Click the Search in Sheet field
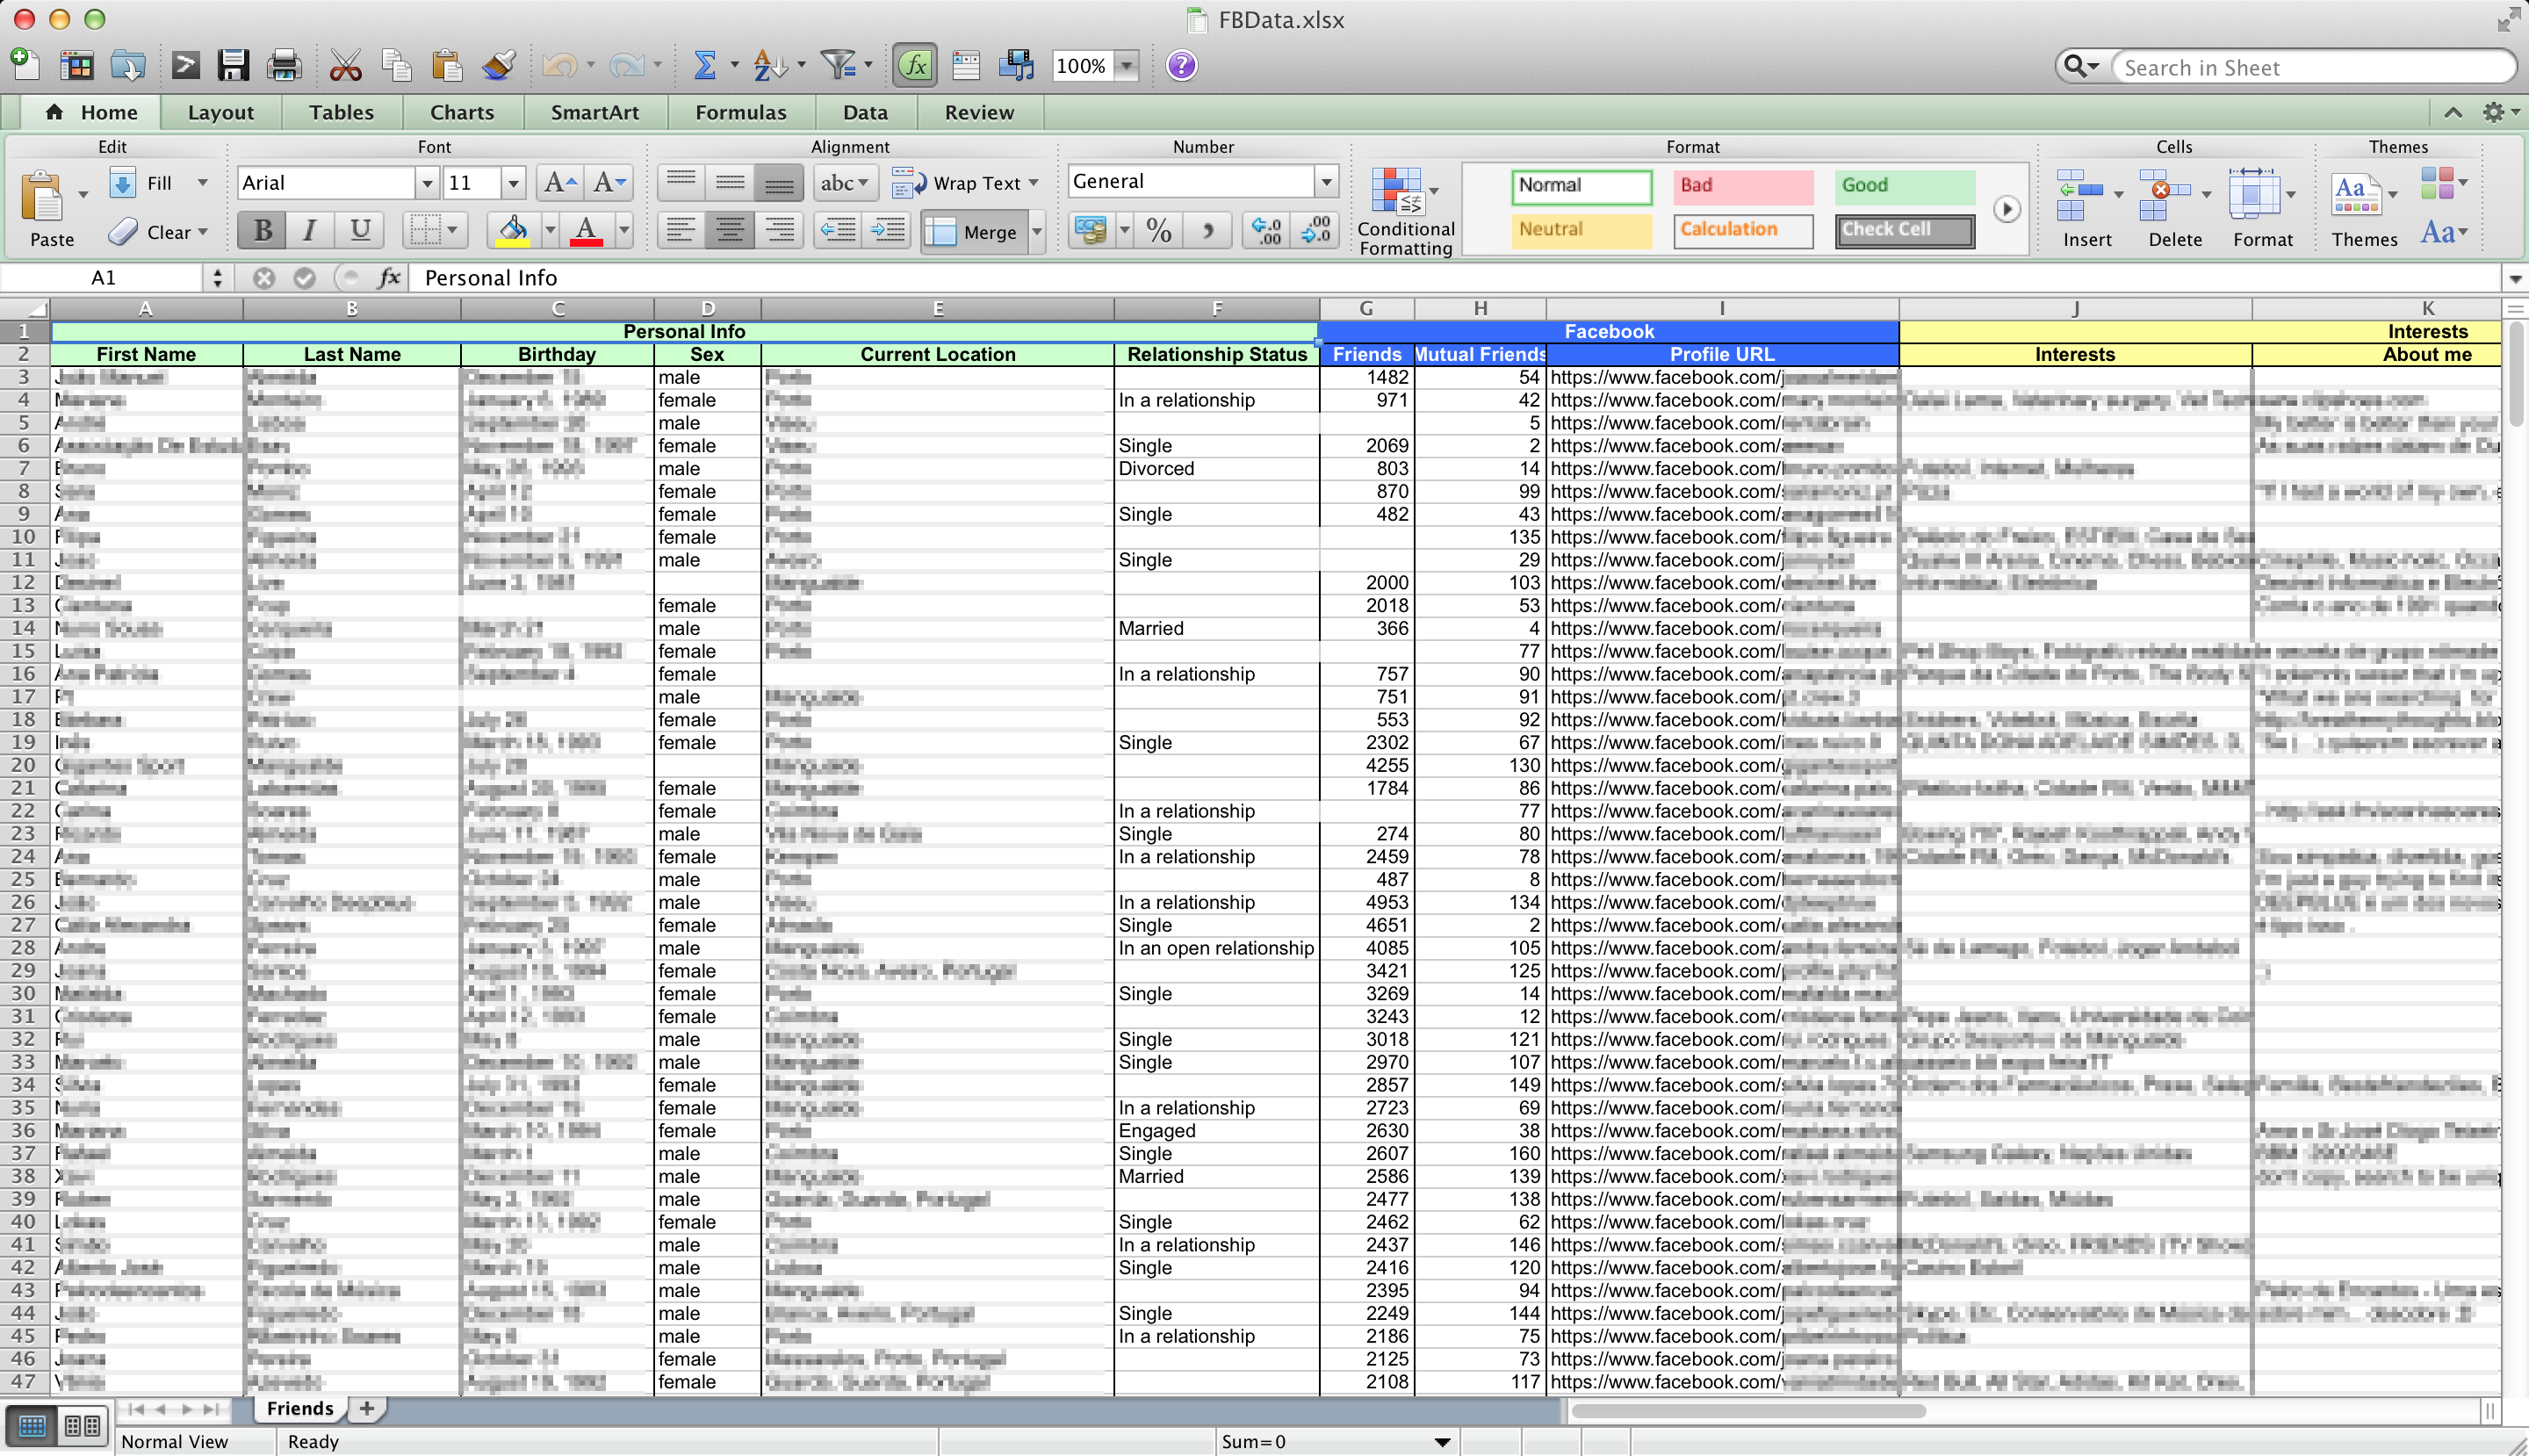Screen dimensions: 2529x1456 click(2314, 68)
